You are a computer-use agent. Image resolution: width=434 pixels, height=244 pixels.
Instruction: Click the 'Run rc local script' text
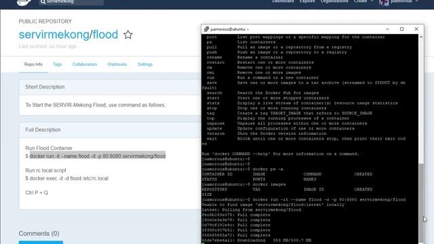point(45,170)
